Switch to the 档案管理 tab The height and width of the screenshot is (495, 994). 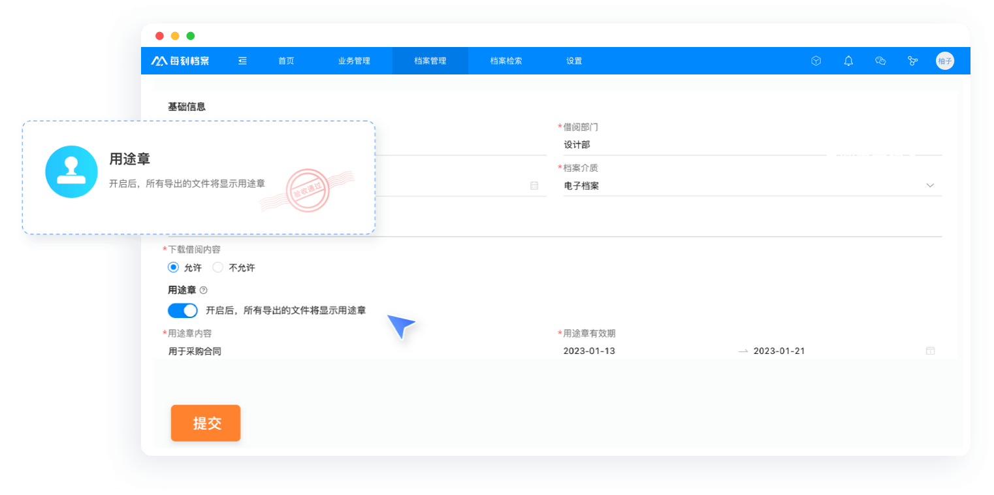430,61
